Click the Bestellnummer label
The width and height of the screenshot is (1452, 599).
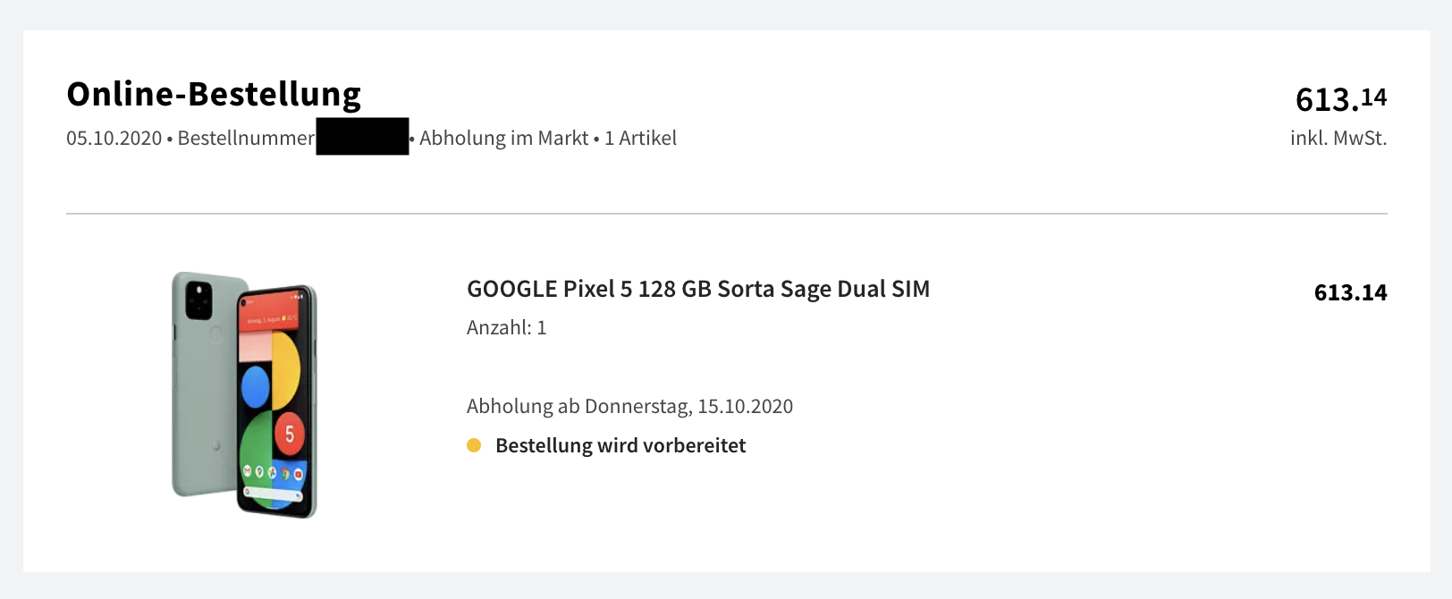coord(246,138)
